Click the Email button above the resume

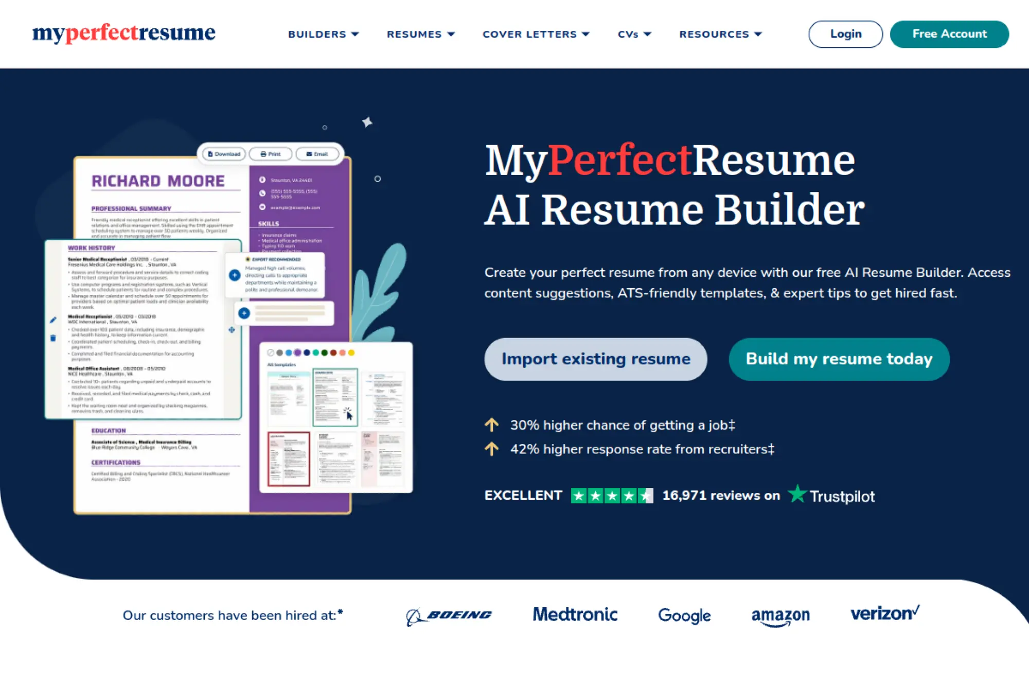click(x=317, y=154)
